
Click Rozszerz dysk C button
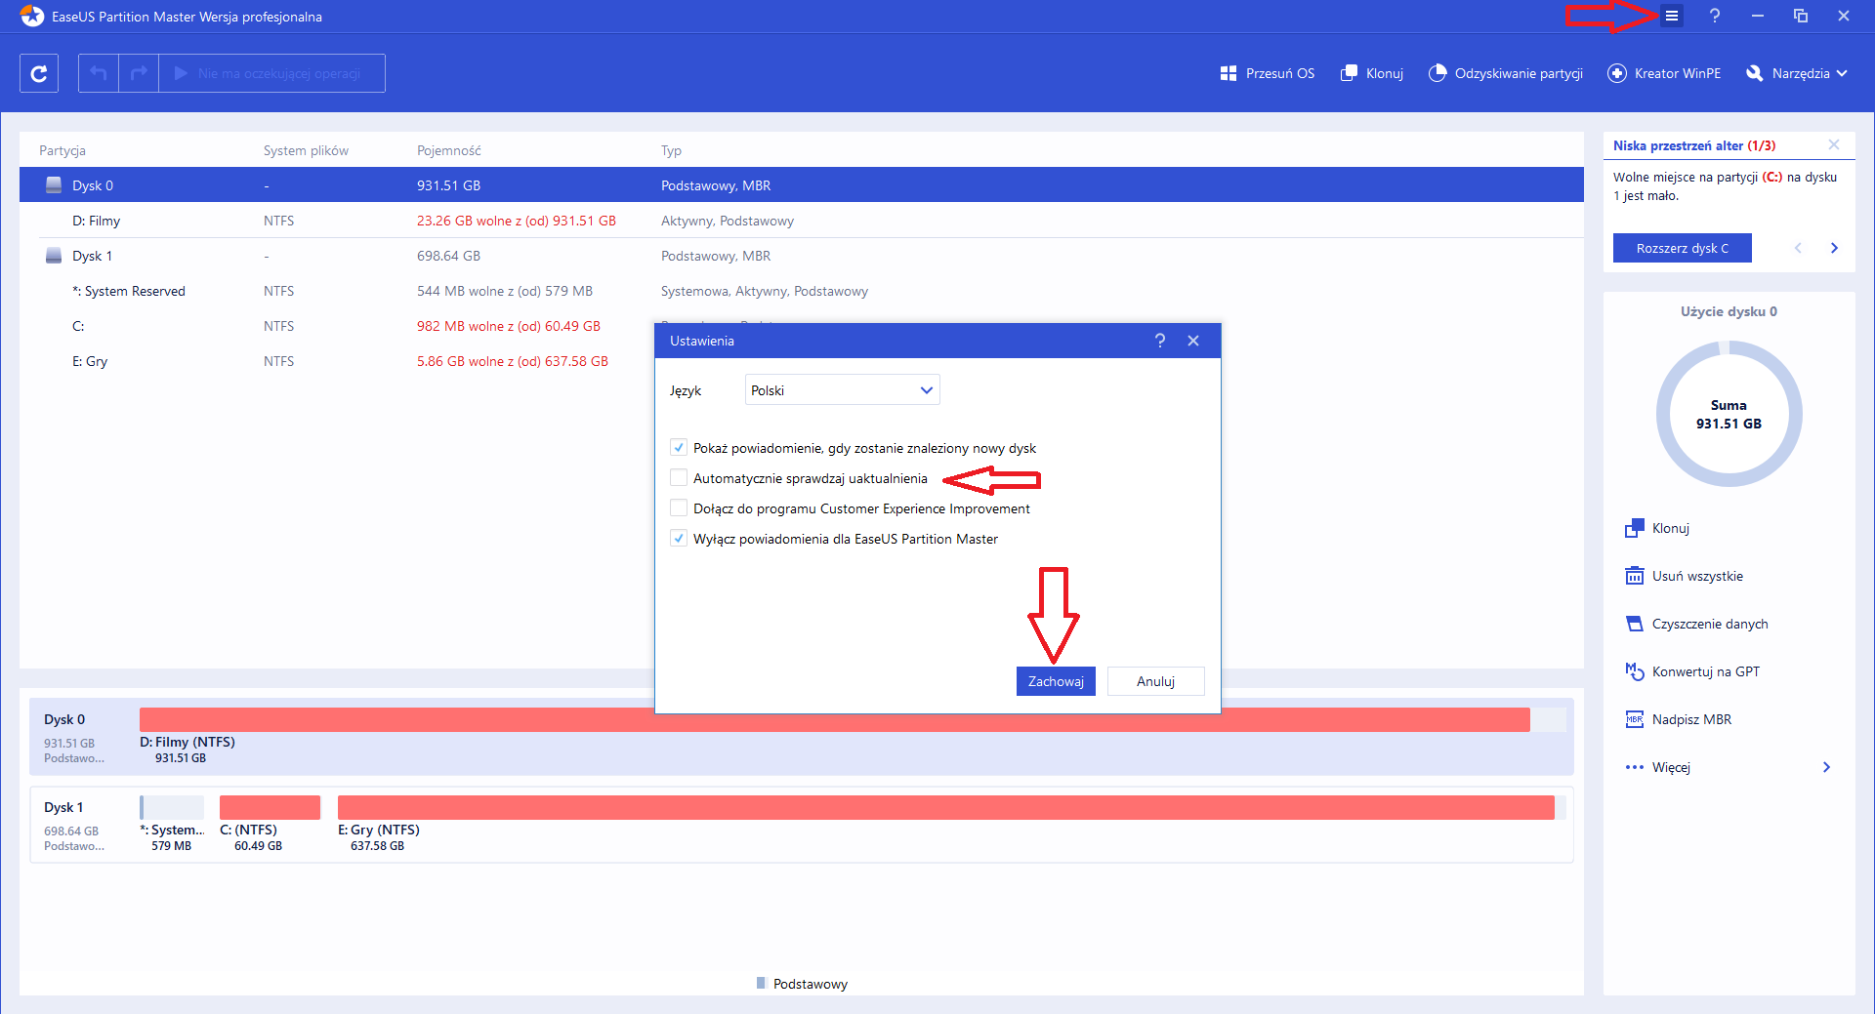(x=1683, y=248)
